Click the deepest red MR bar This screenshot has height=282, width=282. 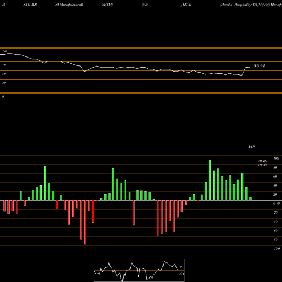click(x=85, y=222)
